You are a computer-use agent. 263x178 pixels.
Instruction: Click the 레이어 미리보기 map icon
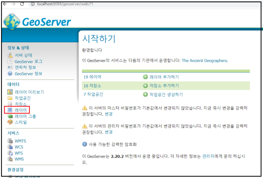pos(10,92)
